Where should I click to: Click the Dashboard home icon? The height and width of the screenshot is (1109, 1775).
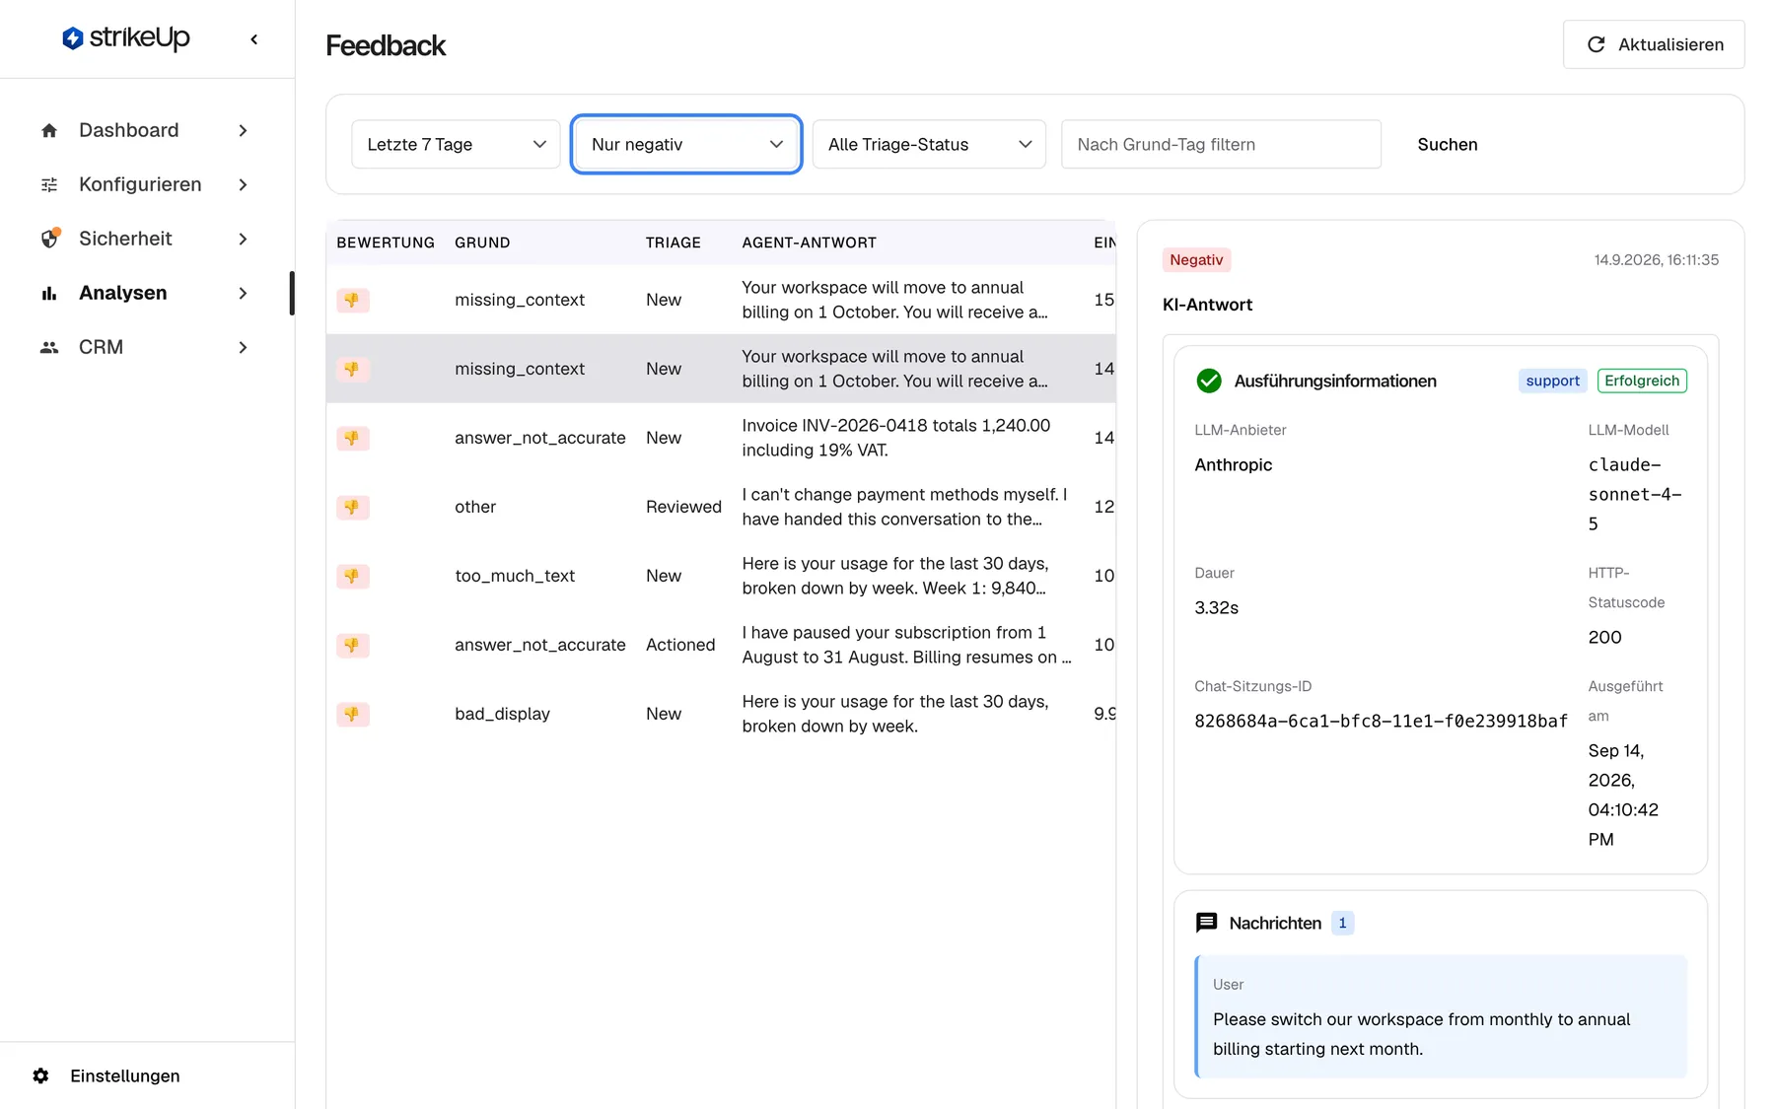click(49, 130)
